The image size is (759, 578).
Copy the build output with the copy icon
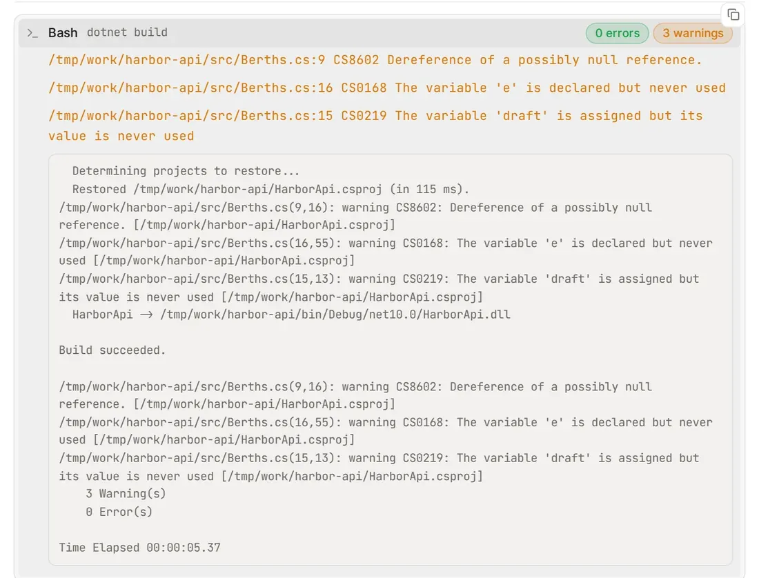[733, 14]
